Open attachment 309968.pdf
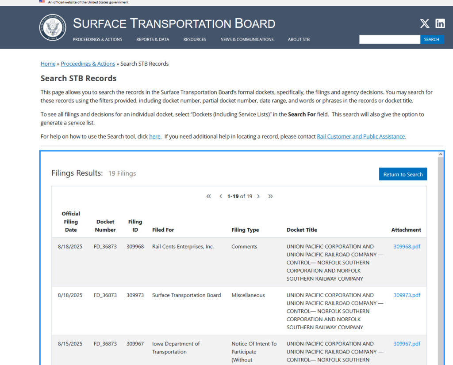 407,247
